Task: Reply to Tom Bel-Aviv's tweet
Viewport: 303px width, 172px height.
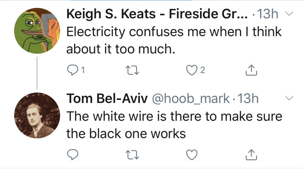Action: tap(73, 155)
